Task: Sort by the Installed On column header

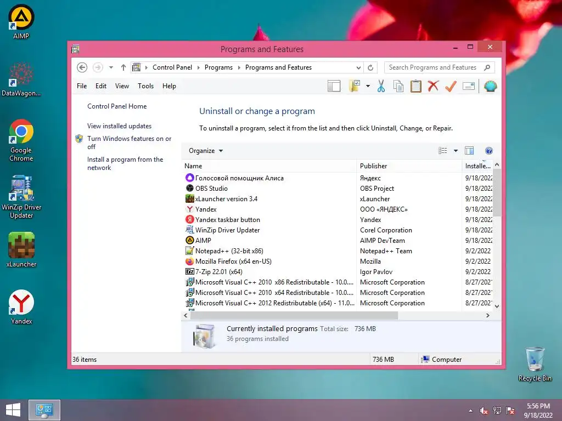Action: [477, 166]
